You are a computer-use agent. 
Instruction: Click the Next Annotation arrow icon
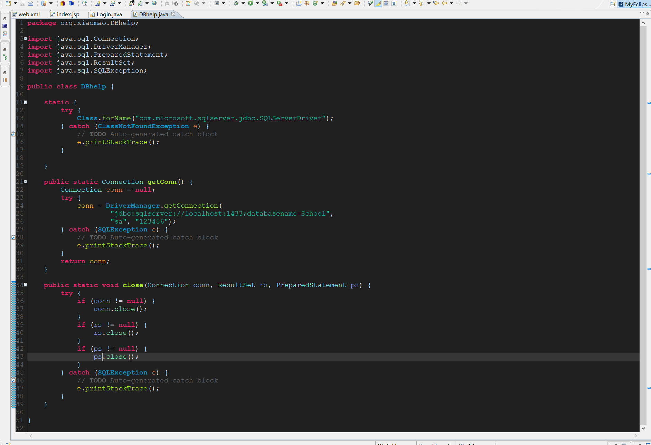pyautogui.click(x=407, y=3)
